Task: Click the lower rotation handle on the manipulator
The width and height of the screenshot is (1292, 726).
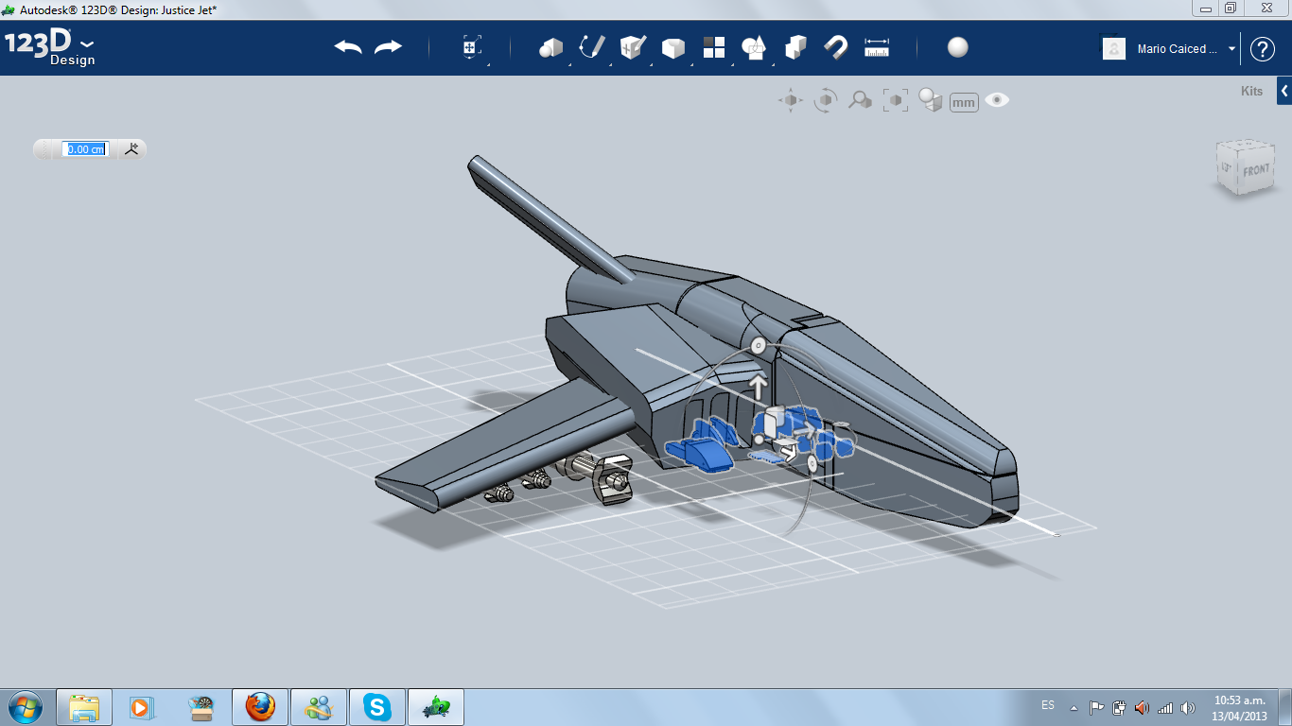Action: tap(812, 463)
